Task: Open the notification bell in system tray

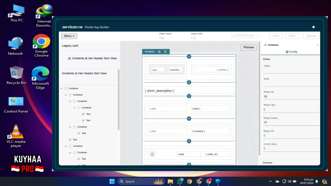Action: [317, 181]
